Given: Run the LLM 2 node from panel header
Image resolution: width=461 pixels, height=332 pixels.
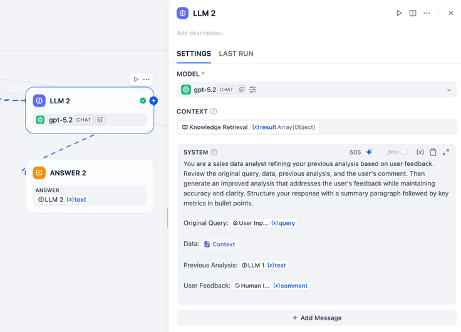Looking at the screenshot, I should [399, 13].
